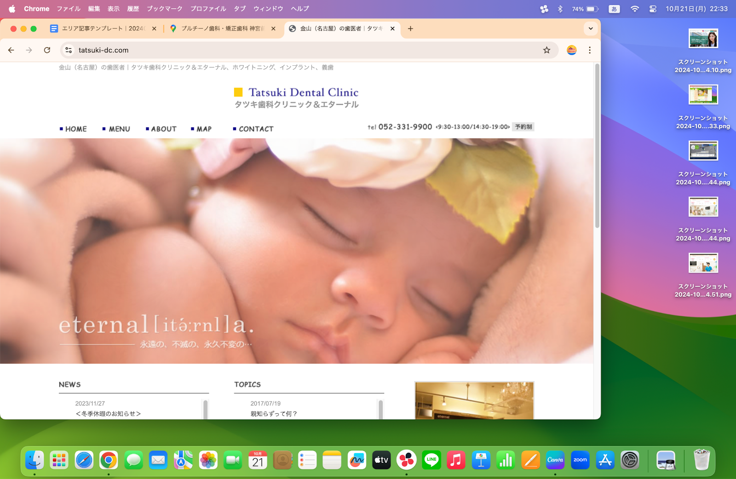This screenshot has height=479, width=736.
Task: Open the ABOUT navigation link
Action: tap(161, 129)
